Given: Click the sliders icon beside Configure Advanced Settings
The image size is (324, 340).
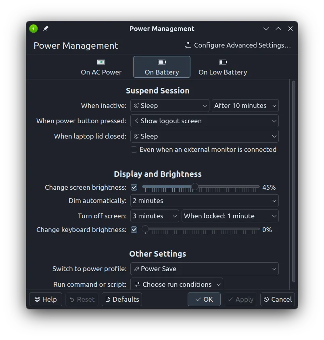Looking at the screenshot, I should point(188,45).
